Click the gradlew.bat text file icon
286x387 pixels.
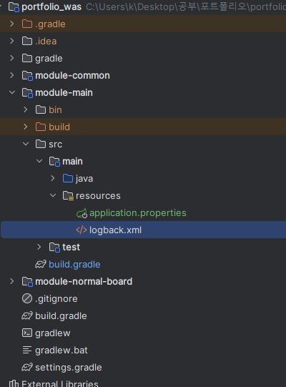(27, 351)
